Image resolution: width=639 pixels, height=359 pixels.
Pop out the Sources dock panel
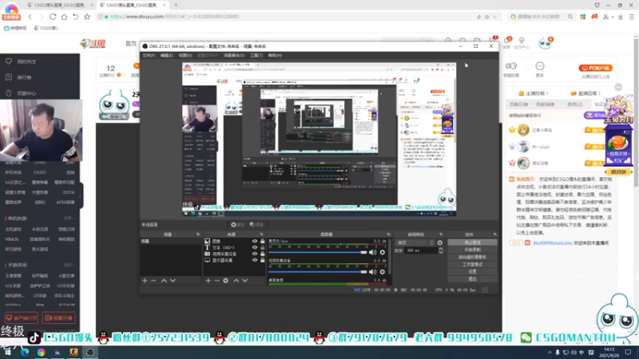coord(262,235)
